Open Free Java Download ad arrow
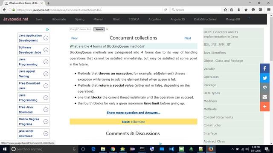This screenshot has width=273, height=153. (x=46, y=110)
